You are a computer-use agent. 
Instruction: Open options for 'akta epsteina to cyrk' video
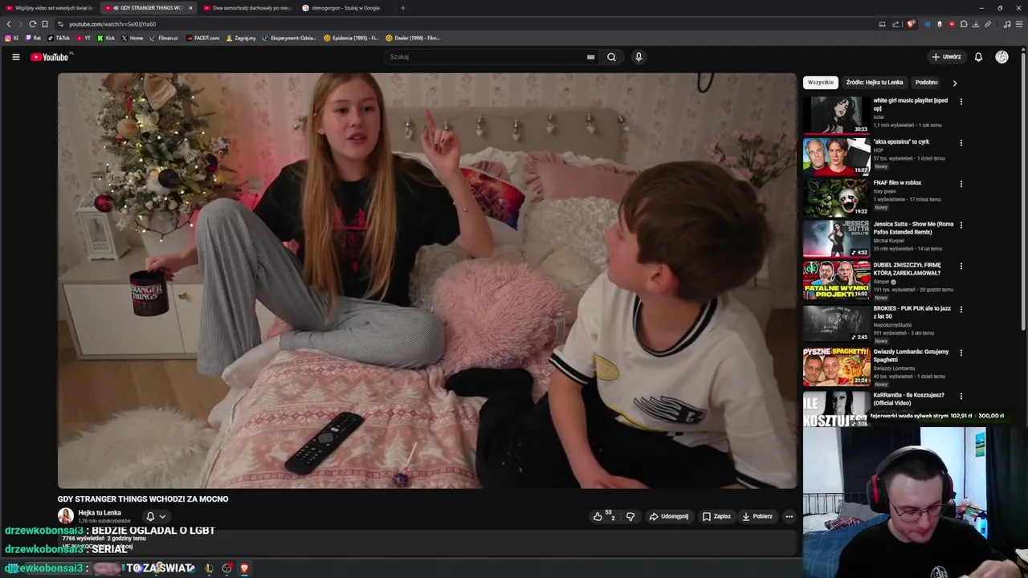961,143
